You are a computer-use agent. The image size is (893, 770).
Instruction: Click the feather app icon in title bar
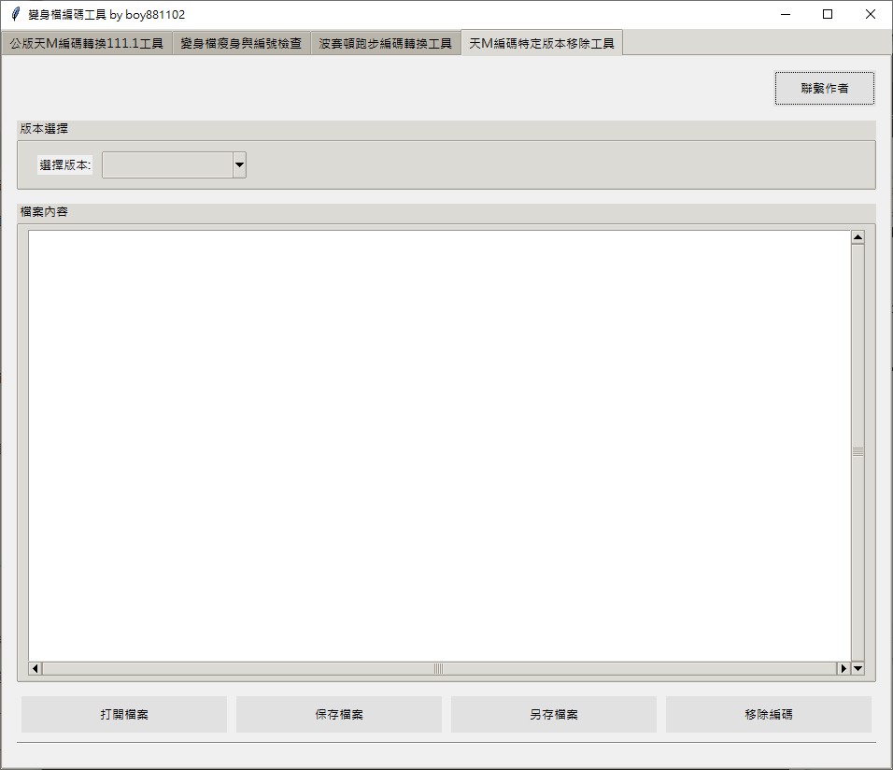[x=16, y=14]
